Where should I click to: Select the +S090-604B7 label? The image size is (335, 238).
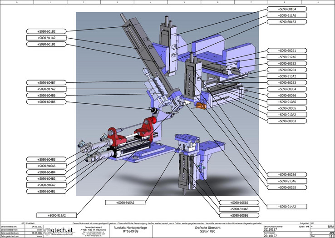(46, 82)
